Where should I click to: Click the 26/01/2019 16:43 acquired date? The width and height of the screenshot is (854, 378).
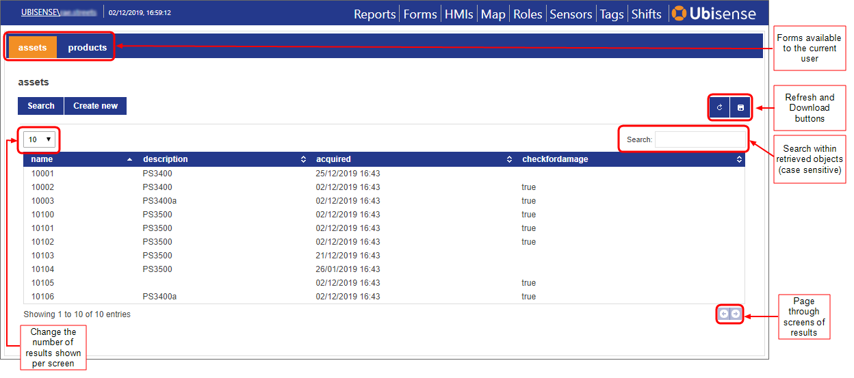[x=348, y=269]
